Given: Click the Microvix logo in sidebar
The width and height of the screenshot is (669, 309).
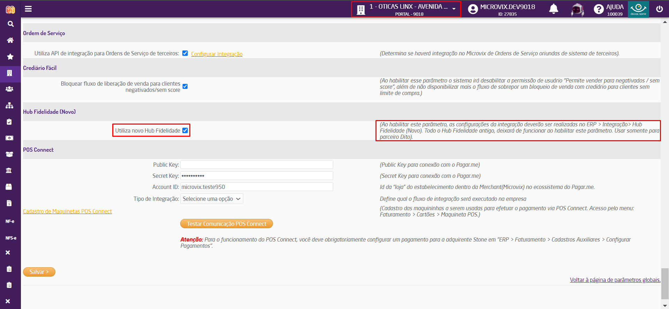Looking at the screenshot, I should [10, 9].
